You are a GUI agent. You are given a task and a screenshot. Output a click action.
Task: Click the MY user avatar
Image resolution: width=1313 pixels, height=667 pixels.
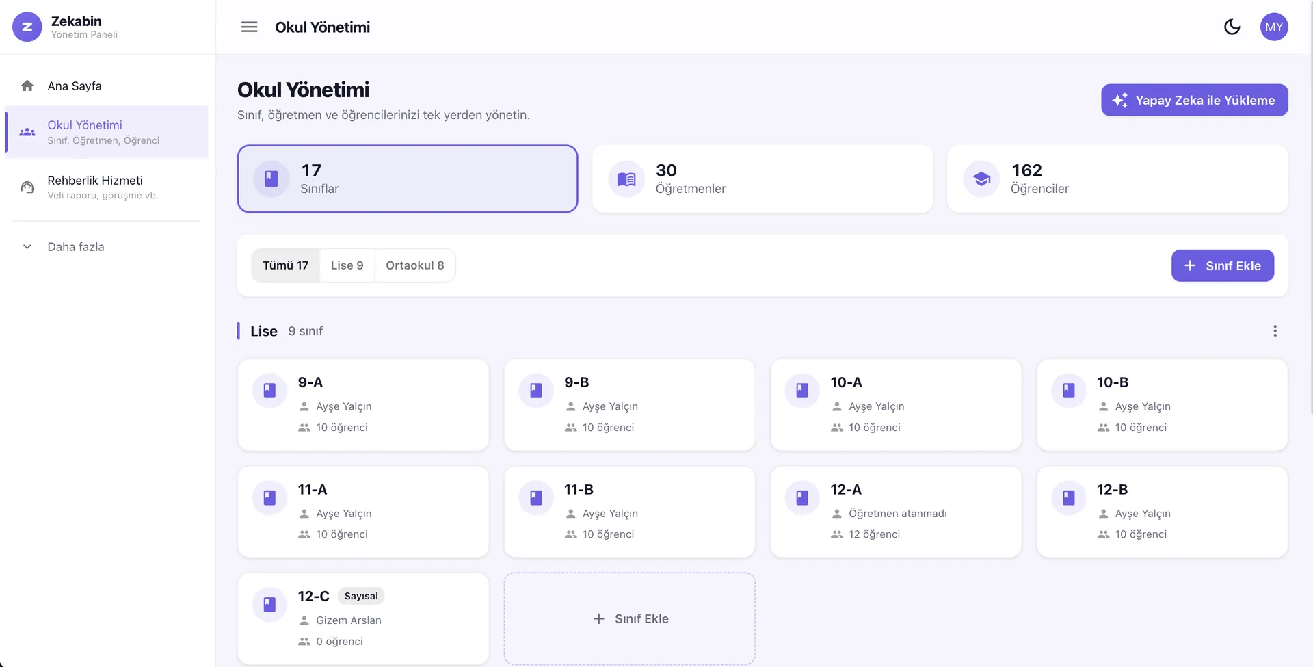[1274, 27]
